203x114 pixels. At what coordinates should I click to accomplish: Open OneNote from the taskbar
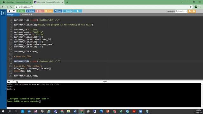coord(36,111)
